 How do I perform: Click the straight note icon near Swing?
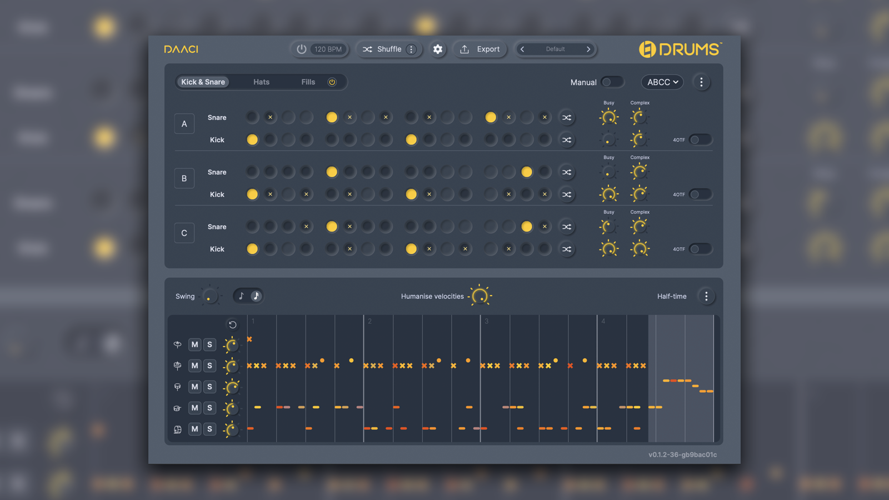click(x=240, y=296)
